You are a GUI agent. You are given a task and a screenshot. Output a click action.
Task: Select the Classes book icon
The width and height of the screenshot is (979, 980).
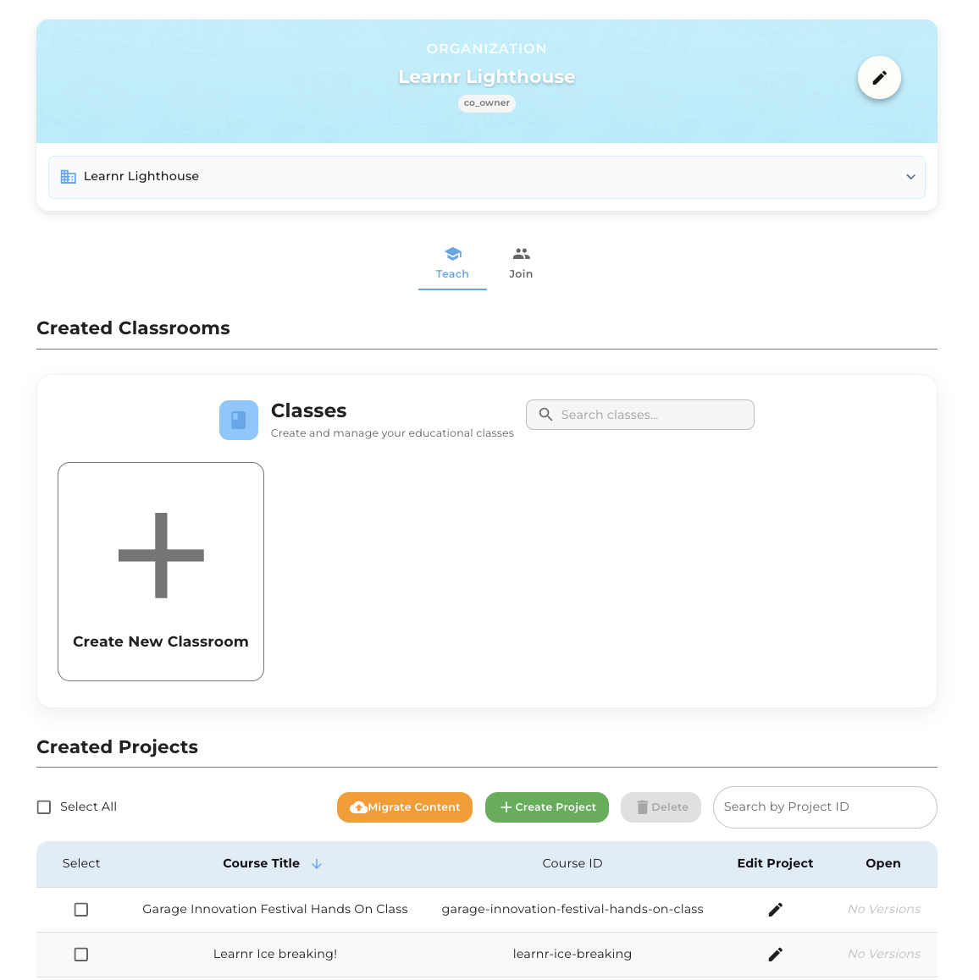tap(238, 420)
